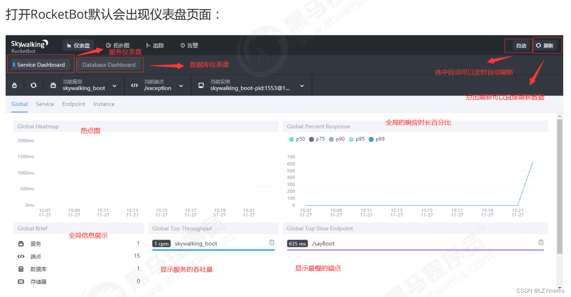Image resolution: width=571 pixels, height=297 pixels.
Task: Click the /sayBoot slow endpoint entry
Action: [x=323, y=244]
